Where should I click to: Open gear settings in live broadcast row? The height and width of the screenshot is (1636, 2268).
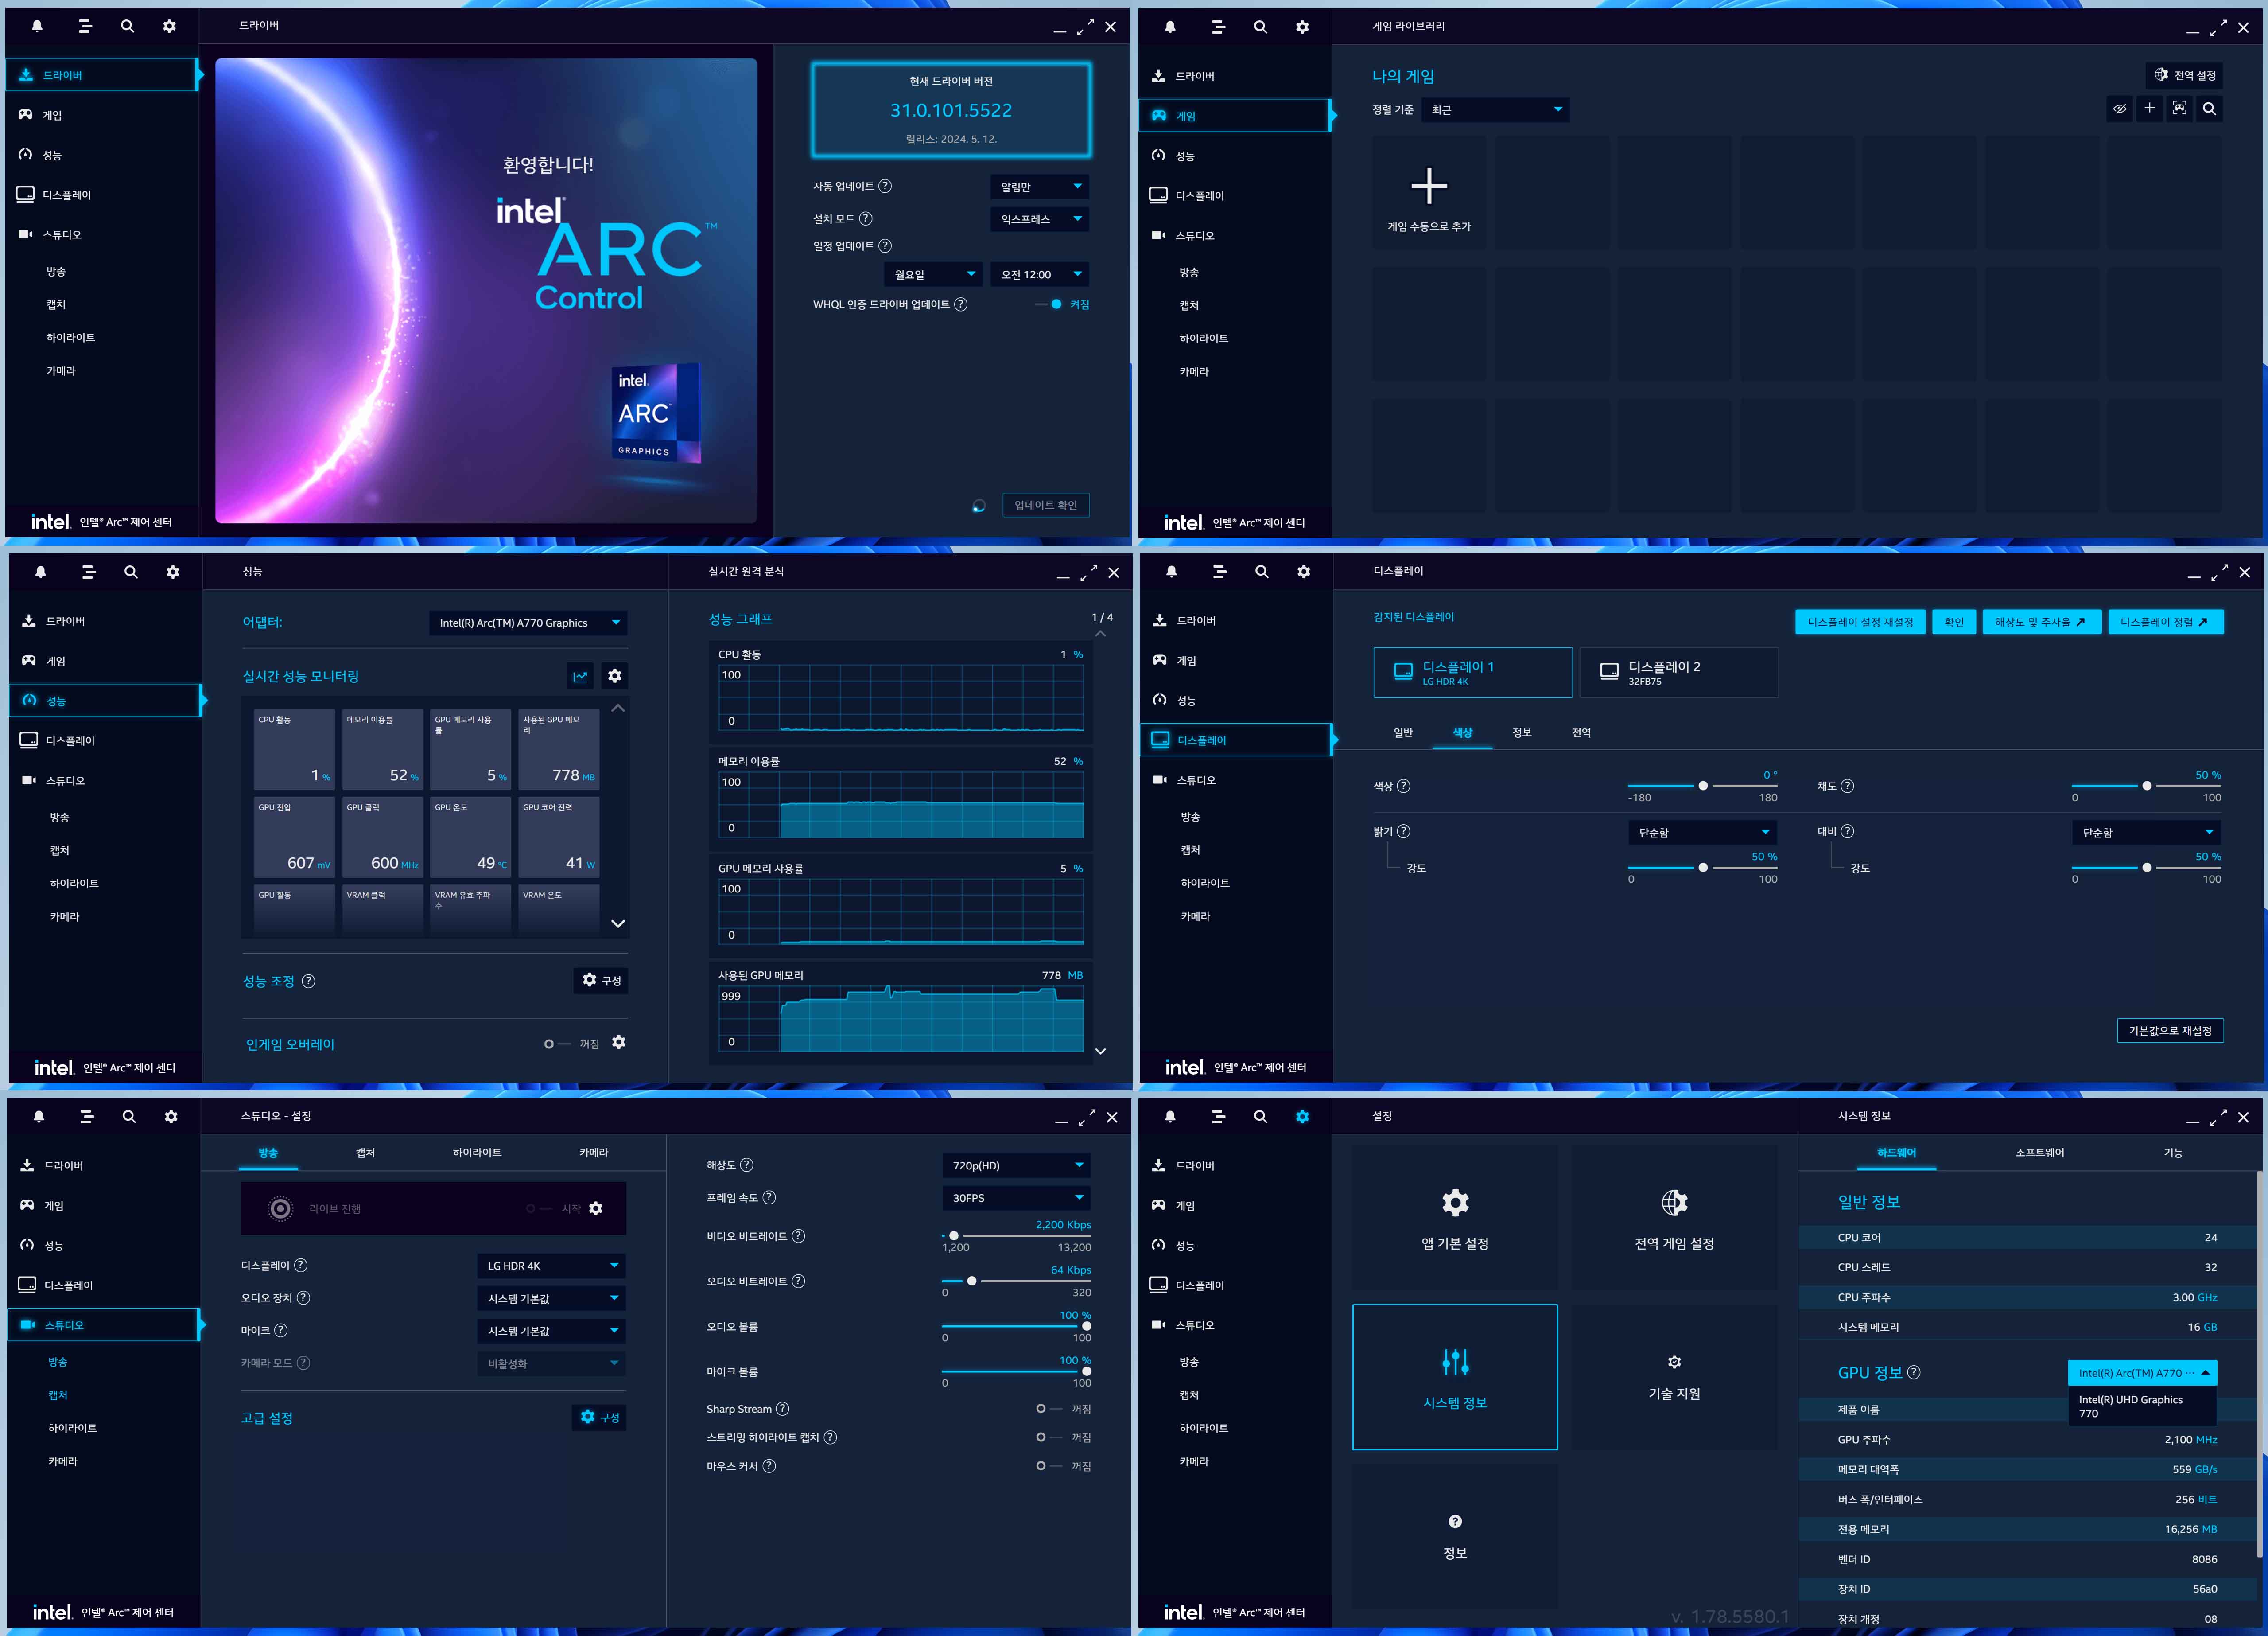pos(596,1209)
